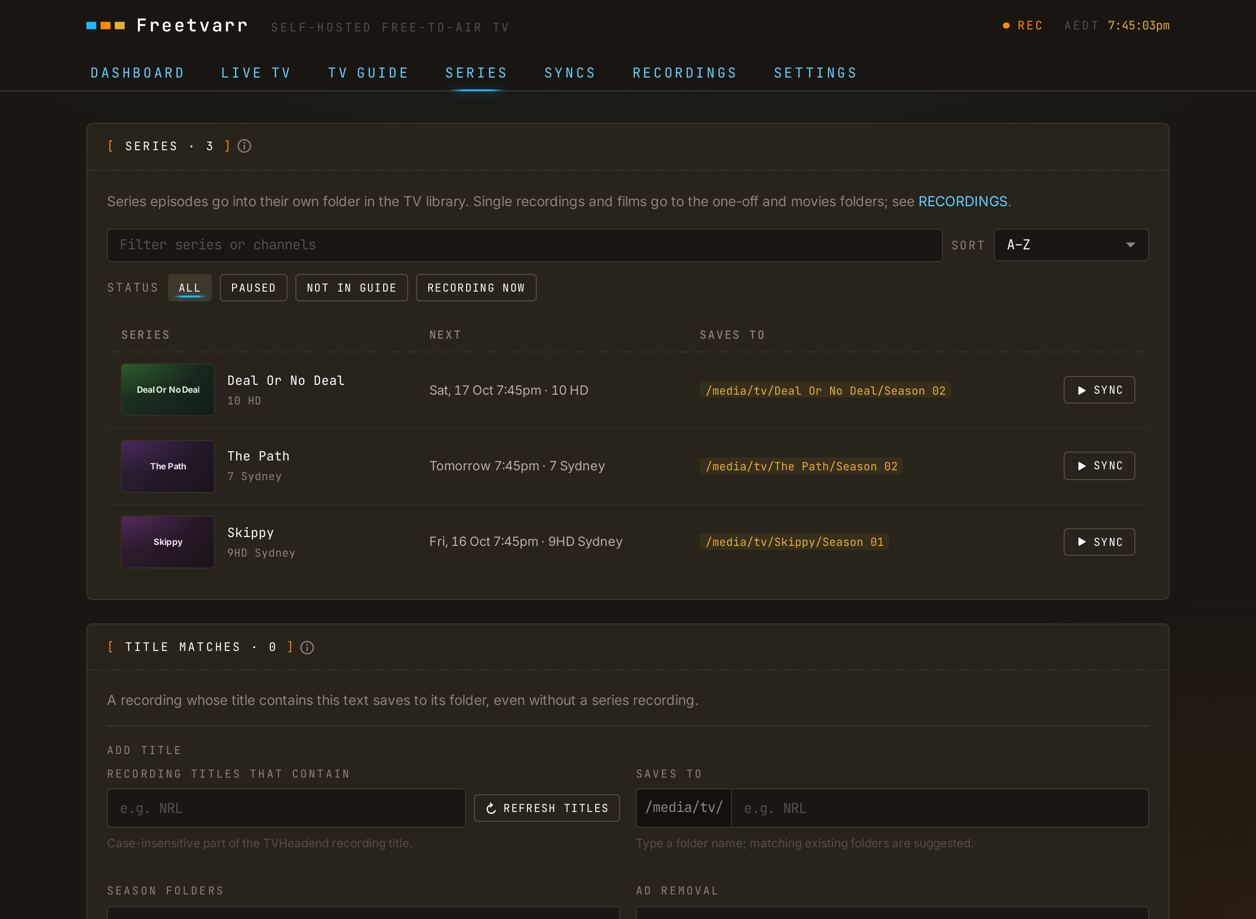Viewport: 1256px width, 919px height.
Task: Click 'Fri, 16 Oct 7:45pm · 9HD Sydney'
Action: (525, 541)
